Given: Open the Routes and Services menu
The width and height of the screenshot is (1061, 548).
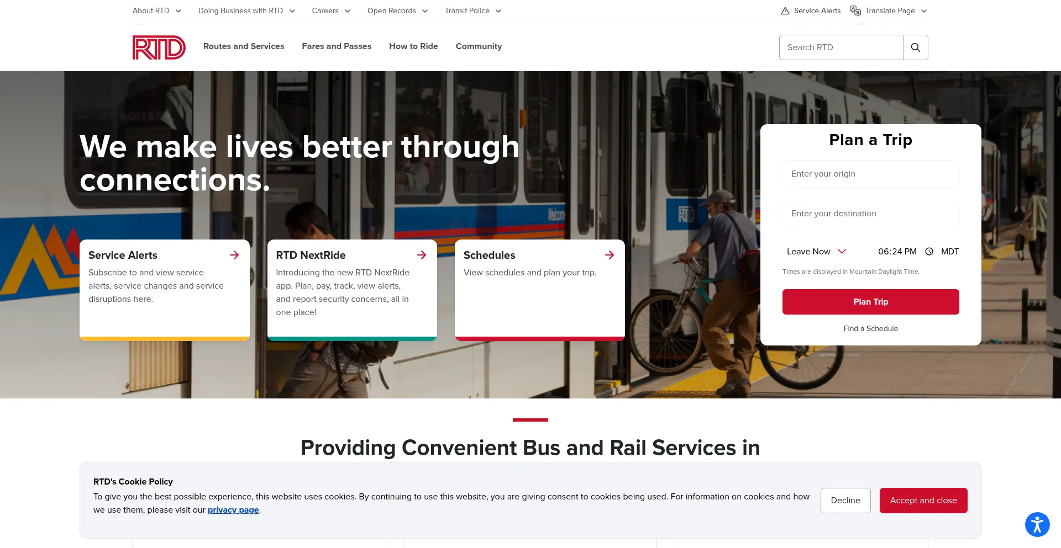Looking at the screenshot, I should 244,46.
